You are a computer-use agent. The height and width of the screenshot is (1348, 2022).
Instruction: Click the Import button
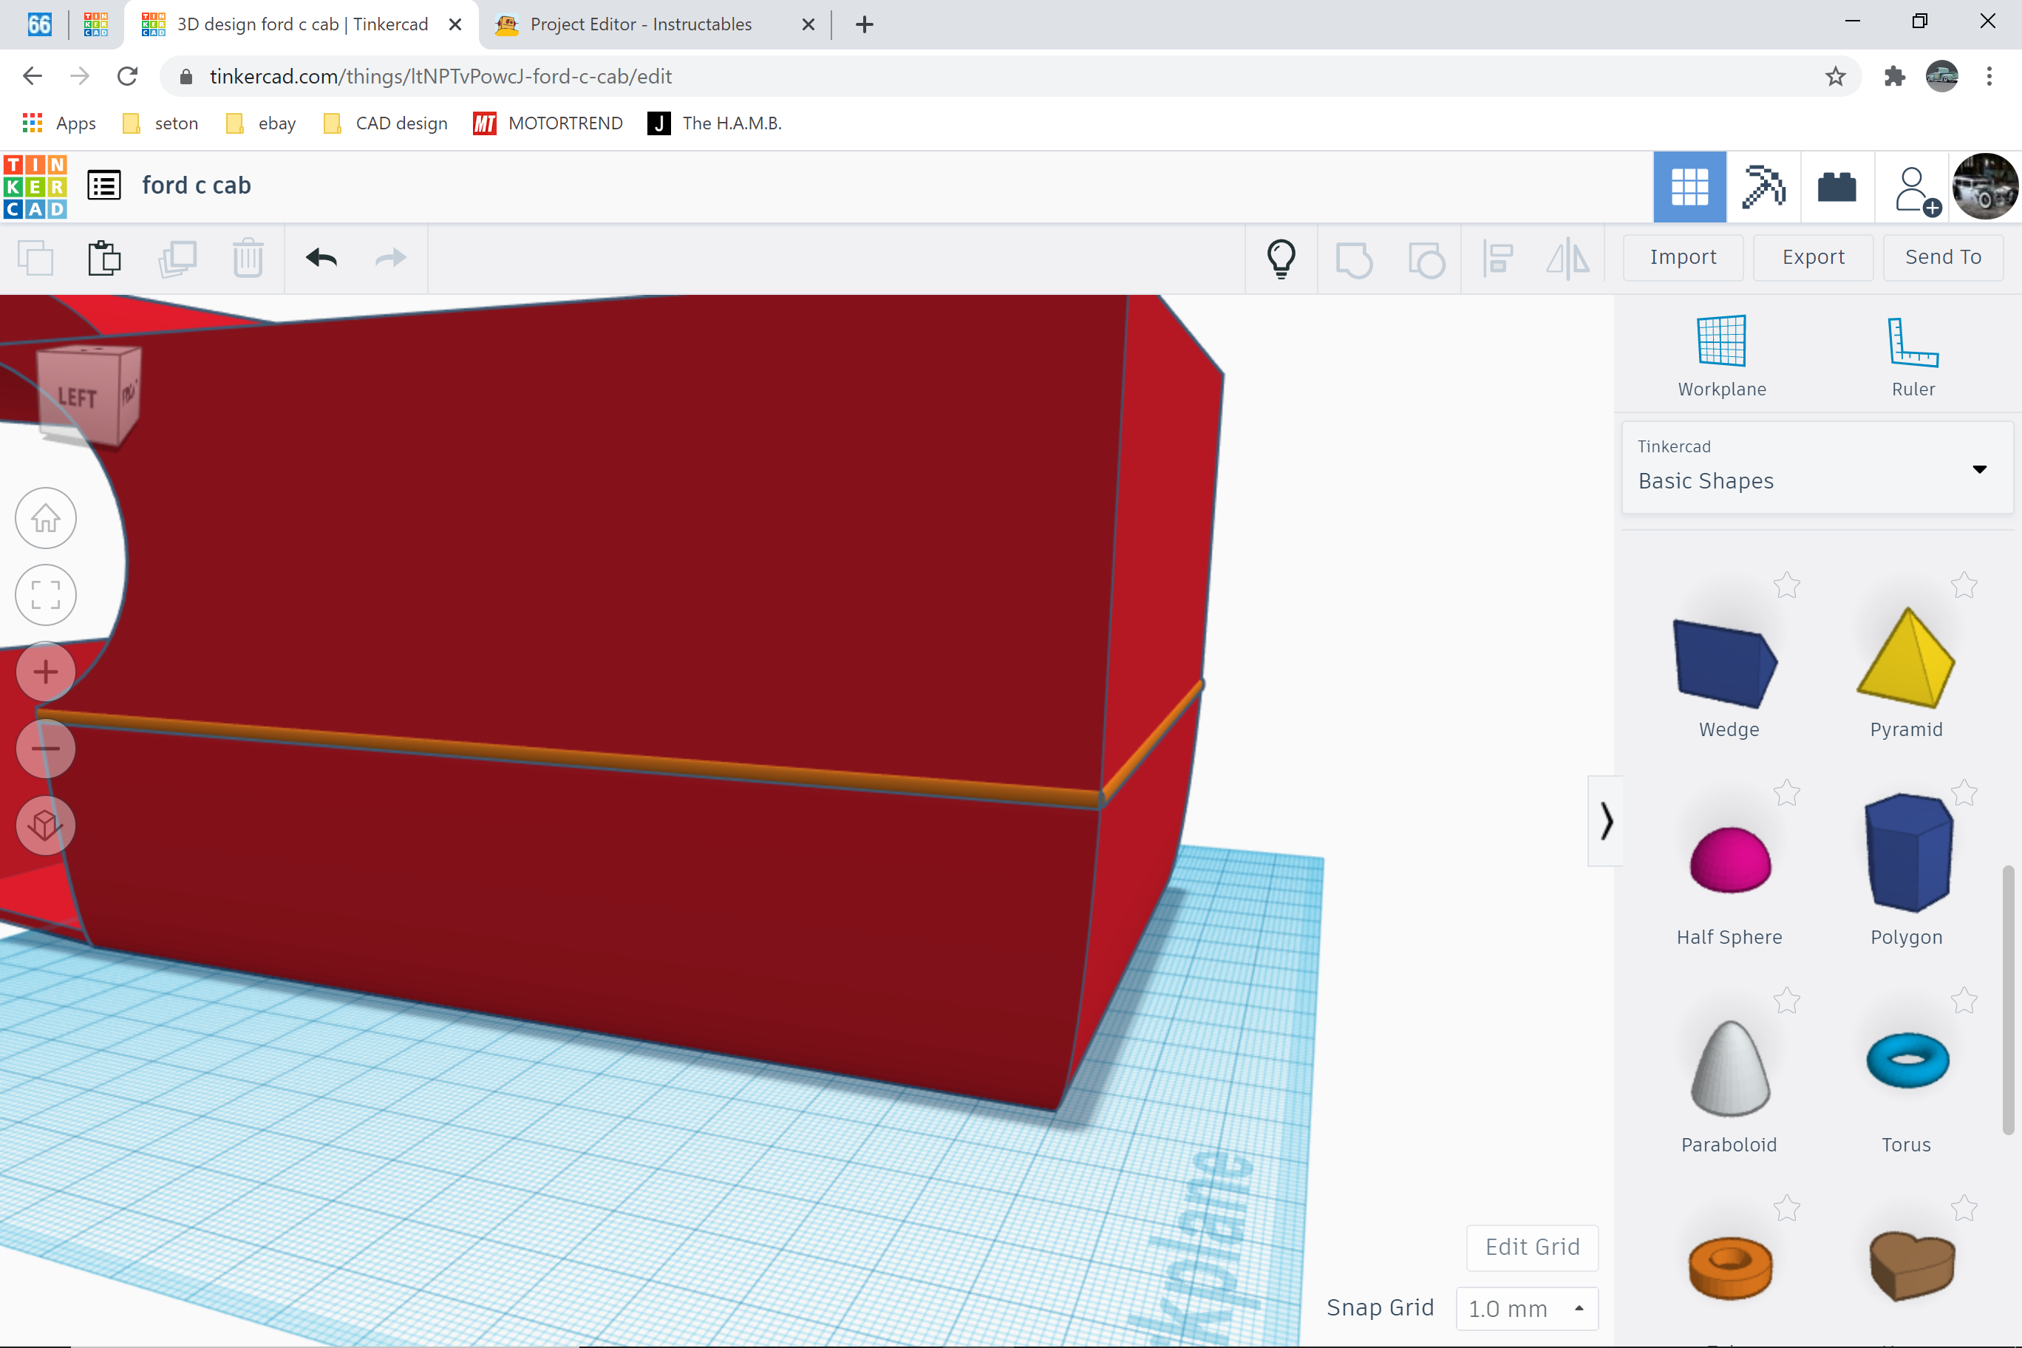pyautogui.click(x=1684, y=257)
